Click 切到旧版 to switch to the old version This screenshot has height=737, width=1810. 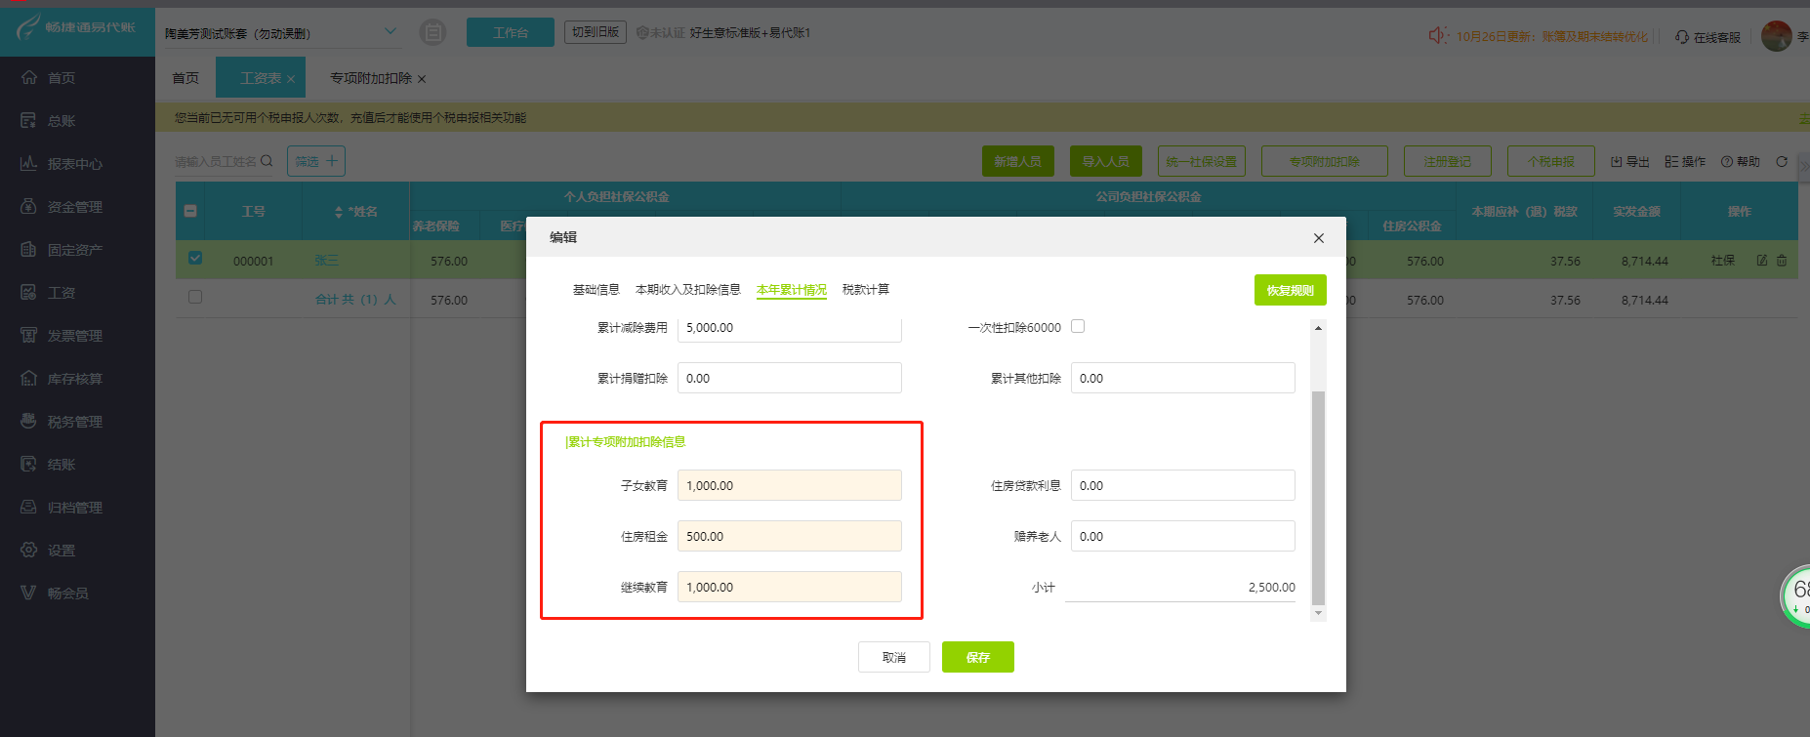pos(596,32)
